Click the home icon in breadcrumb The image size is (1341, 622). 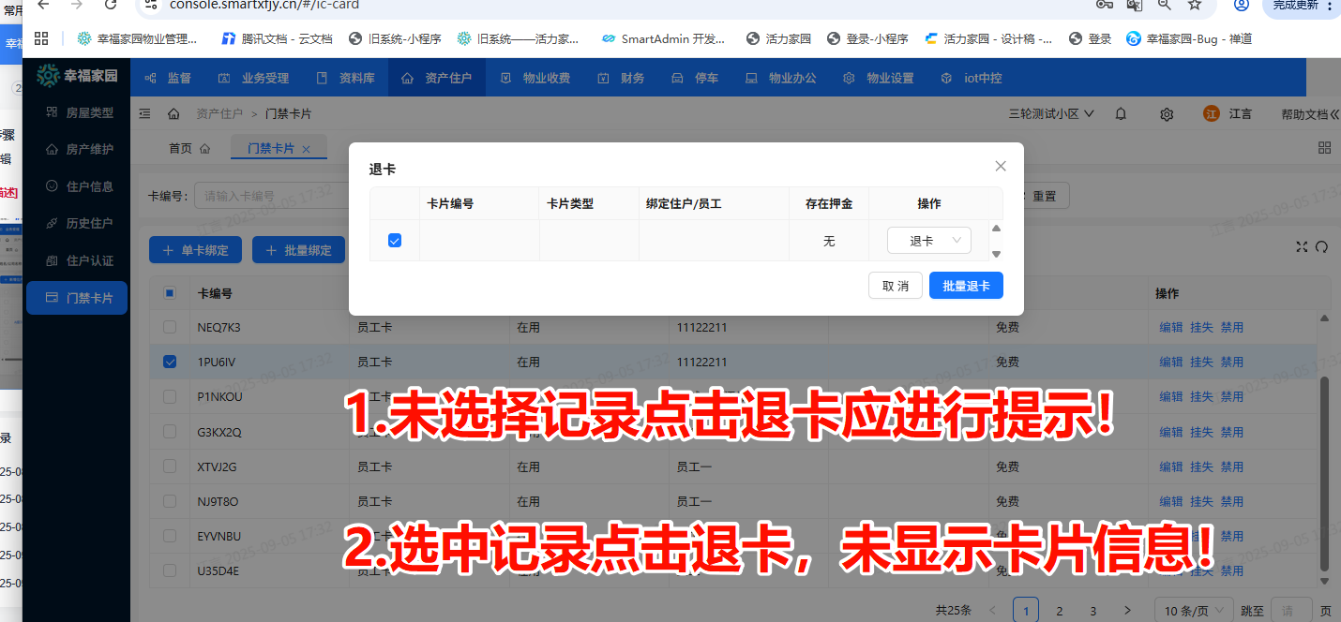173,113
